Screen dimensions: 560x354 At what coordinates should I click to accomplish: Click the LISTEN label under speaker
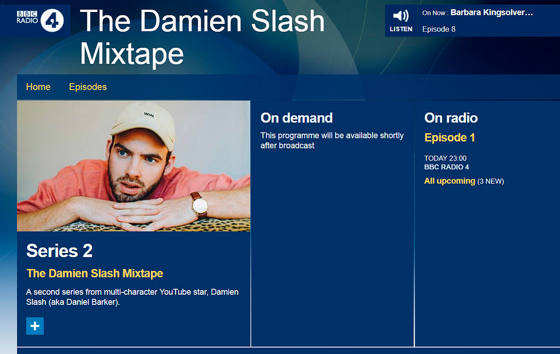click(x=401, y=29)
